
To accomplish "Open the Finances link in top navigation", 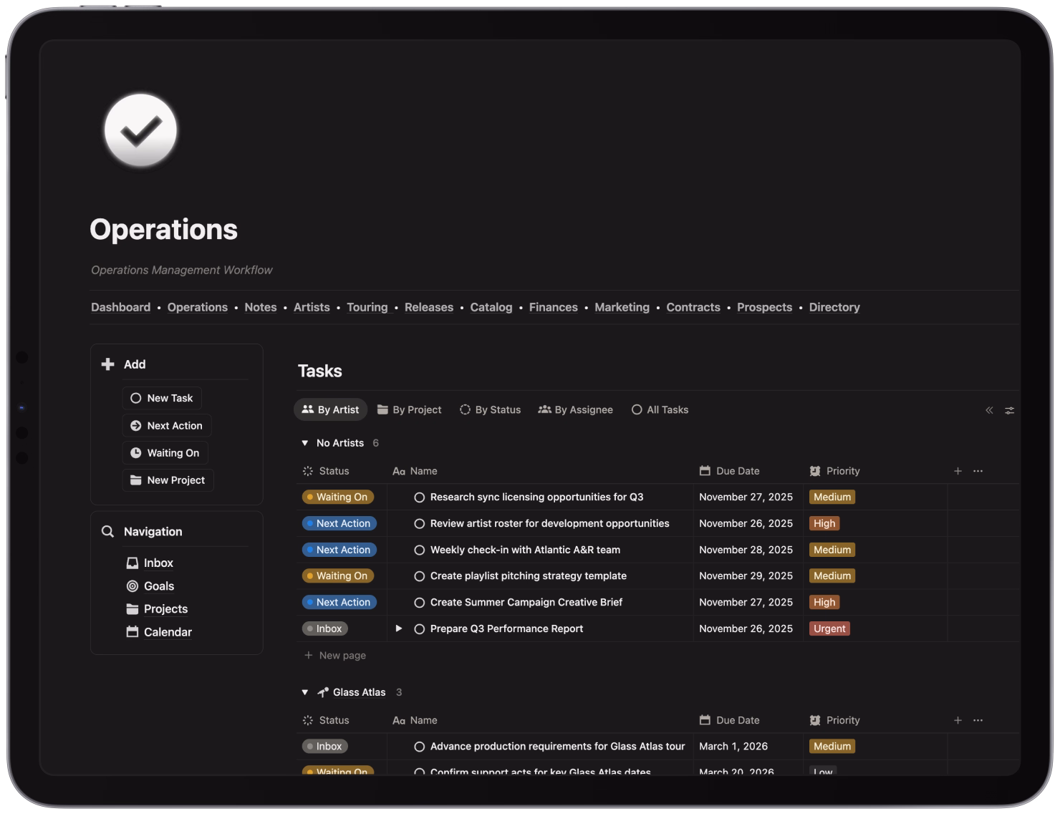I will coord(554,307).
